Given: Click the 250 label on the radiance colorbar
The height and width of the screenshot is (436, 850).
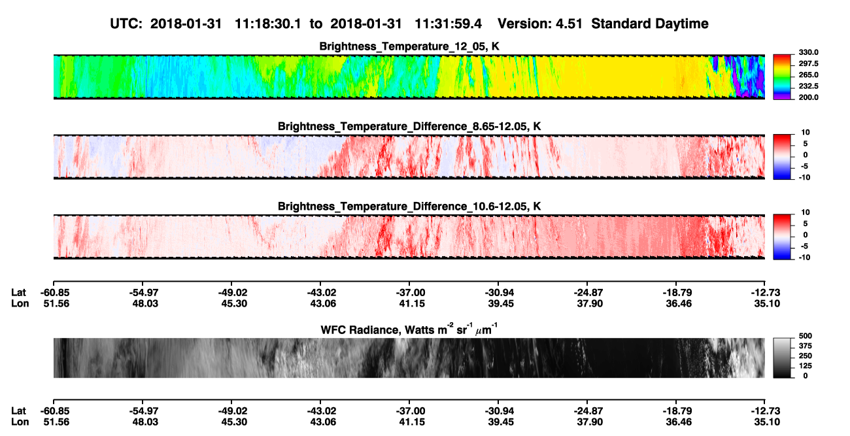Looking at the screenshot, I should 806,357.
